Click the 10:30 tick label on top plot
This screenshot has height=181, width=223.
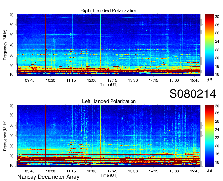(51, 80)
